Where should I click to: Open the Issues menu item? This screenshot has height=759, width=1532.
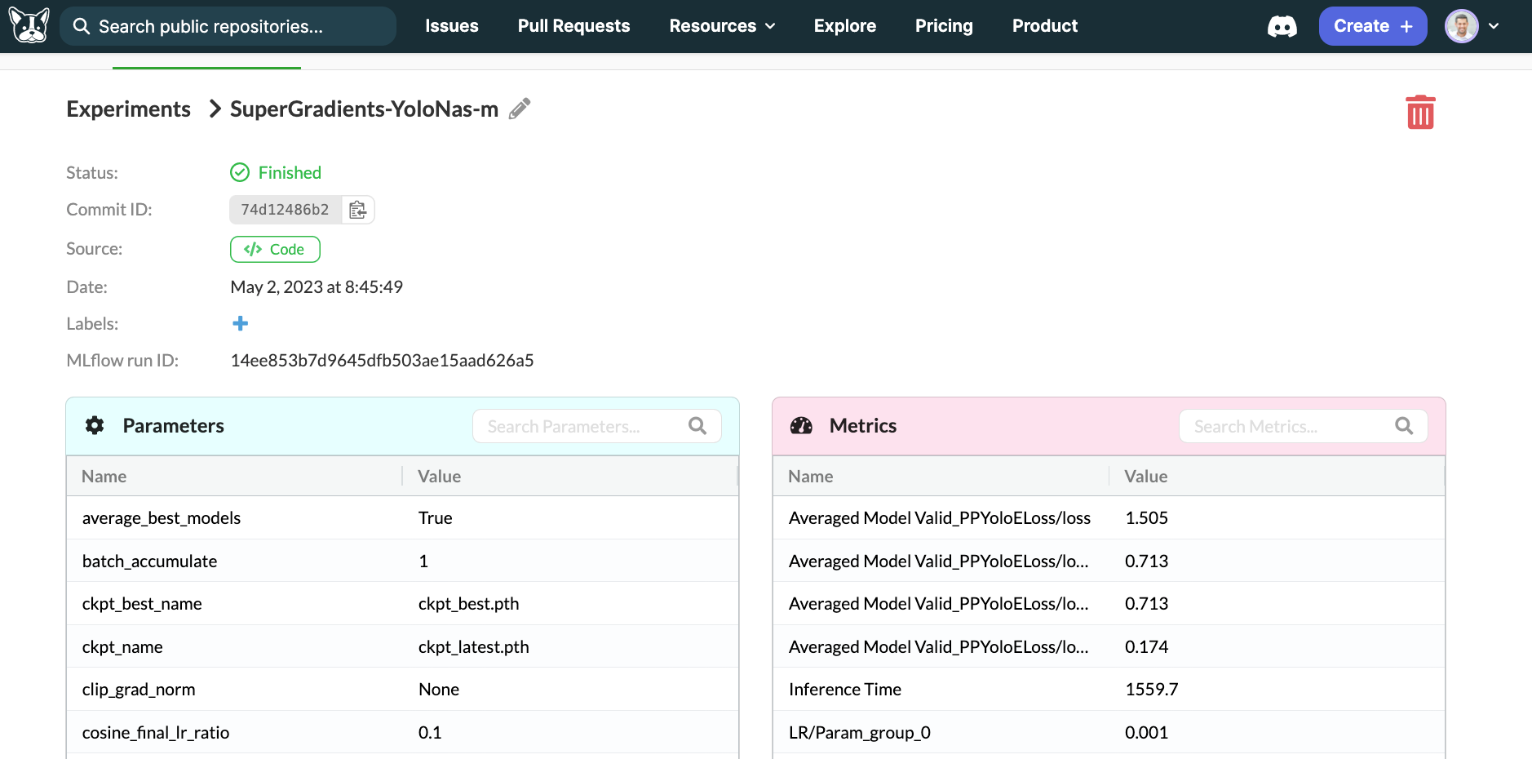click(x=452, y=26)
